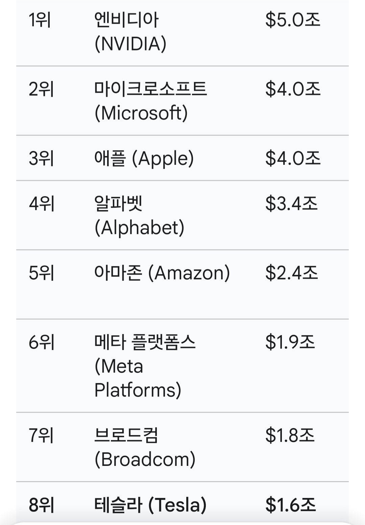Click the 6위 rank cell
365x525 pixels.
click(x=41, y=342)
